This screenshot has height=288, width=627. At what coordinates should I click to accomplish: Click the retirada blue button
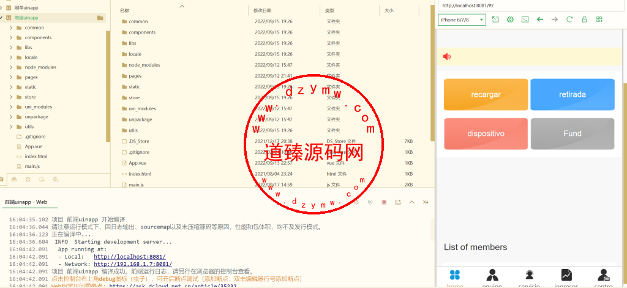point(573,94)
